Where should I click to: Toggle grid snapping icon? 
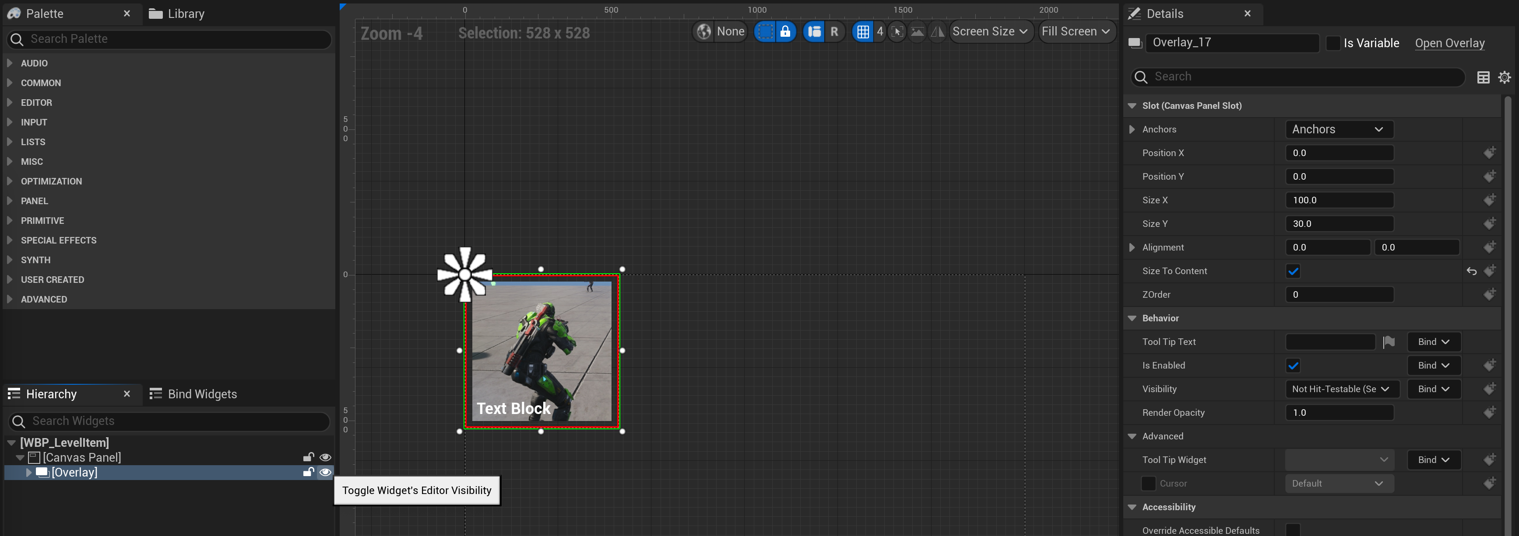coord(863,31)
